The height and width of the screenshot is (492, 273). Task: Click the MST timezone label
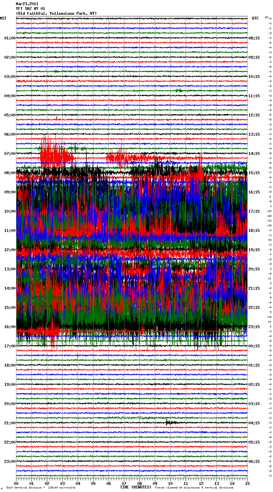coord(3,18)
